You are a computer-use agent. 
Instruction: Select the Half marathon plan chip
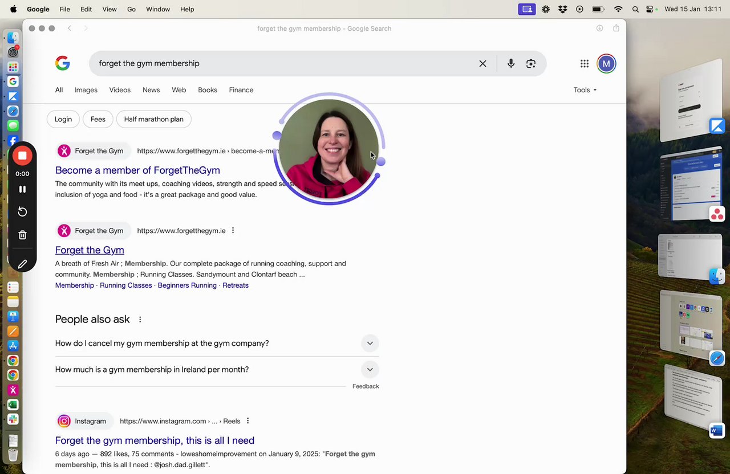tap(154, 119)
